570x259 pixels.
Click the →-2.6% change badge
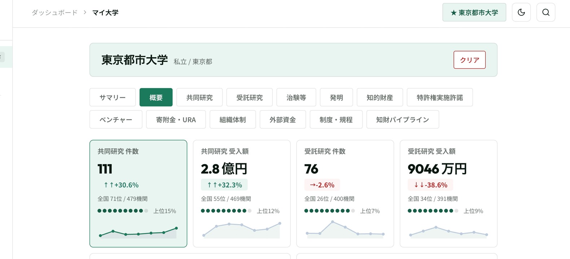[x=322, y=185]
